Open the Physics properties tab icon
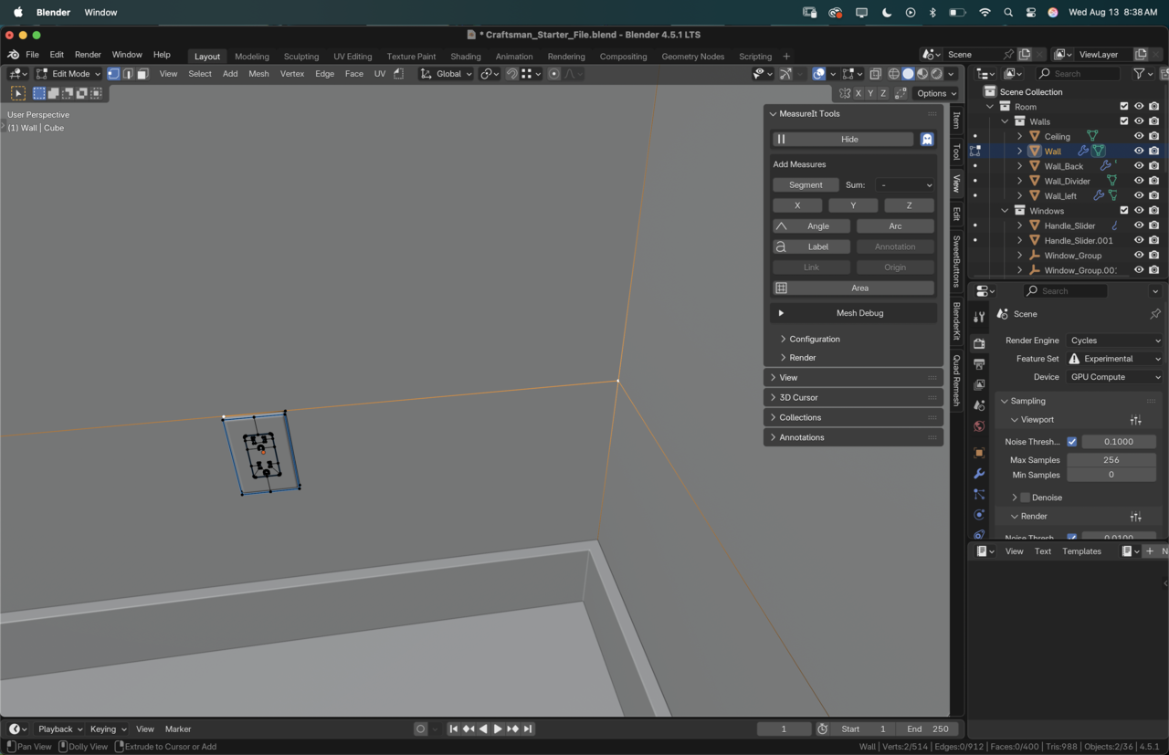The height and width of the screenshot is (755, 1169). pos(979,515)
